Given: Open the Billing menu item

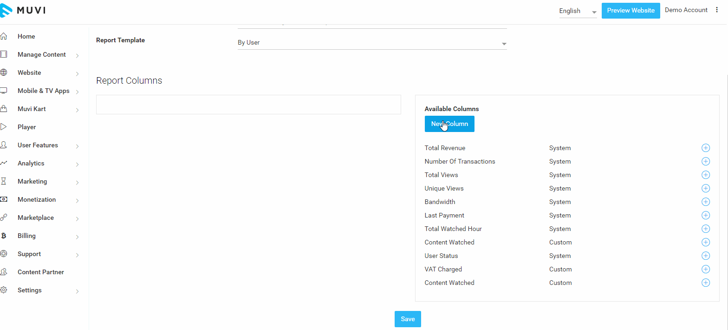Looking at the screenshot, I should tap(26, 236).
